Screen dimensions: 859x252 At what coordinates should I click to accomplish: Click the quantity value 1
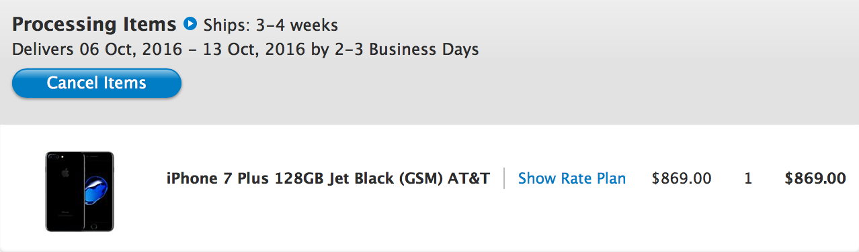click(748, 178)
